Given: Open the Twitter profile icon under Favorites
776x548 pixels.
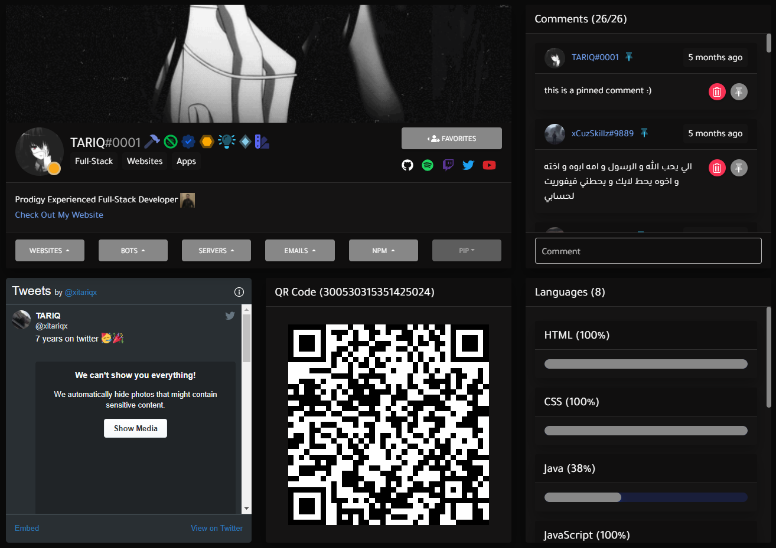Looking at the screenshot, I should click(x=468, y=165).
